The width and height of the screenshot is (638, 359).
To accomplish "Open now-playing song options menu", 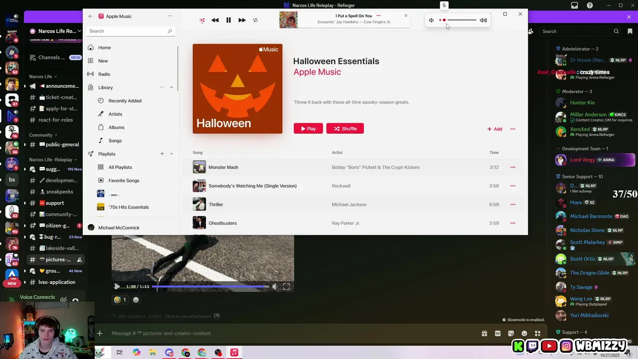I will pos(378,15).
